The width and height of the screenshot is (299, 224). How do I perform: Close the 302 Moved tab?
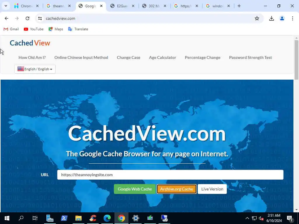coord(165,6)
